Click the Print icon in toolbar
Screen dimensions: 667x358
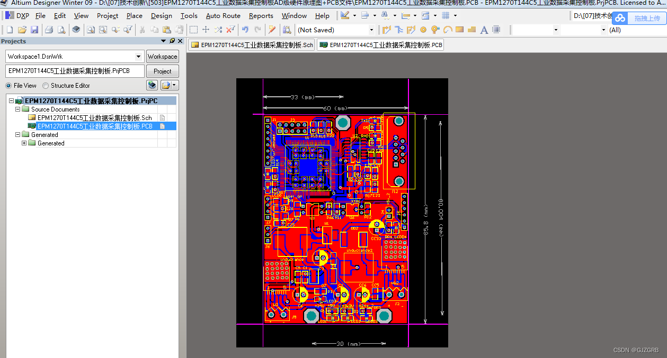pos(49,30)
